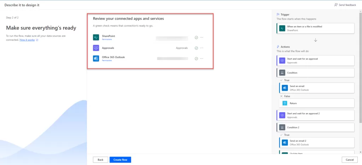362x165 pixels.
Task: Click the Condition action icon
Action: [x=282, y=73]
